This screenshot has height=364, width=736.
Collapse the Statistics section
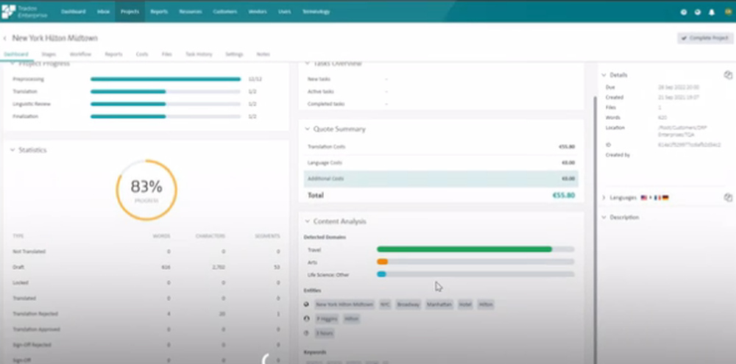(x=13, y=150)
